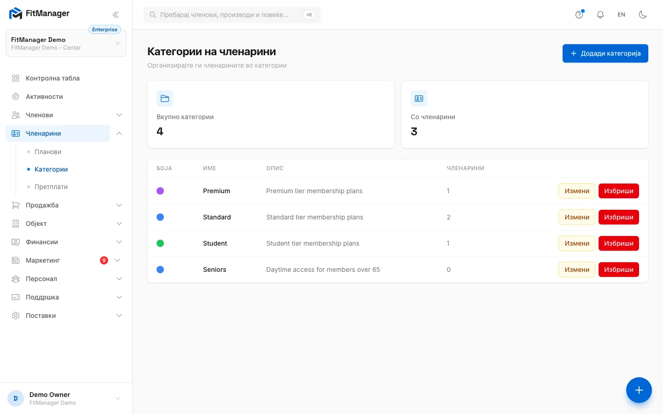Click Измени for the Premium category
The image size is (663, 414).
[x=577, y=191]
